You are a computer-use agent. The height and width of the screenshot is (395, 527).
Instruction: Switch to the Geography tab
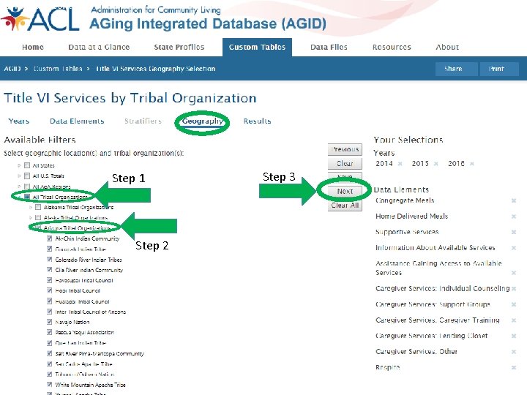tap(202, 121)
